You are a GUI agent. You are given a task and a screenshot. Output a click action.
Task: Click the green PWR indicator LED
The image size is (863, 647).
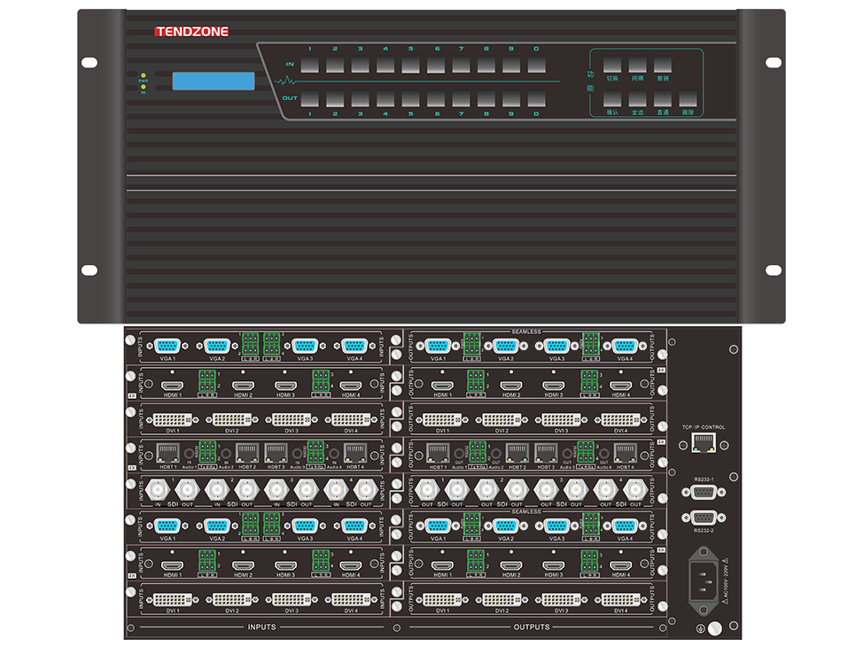point(142,80)
